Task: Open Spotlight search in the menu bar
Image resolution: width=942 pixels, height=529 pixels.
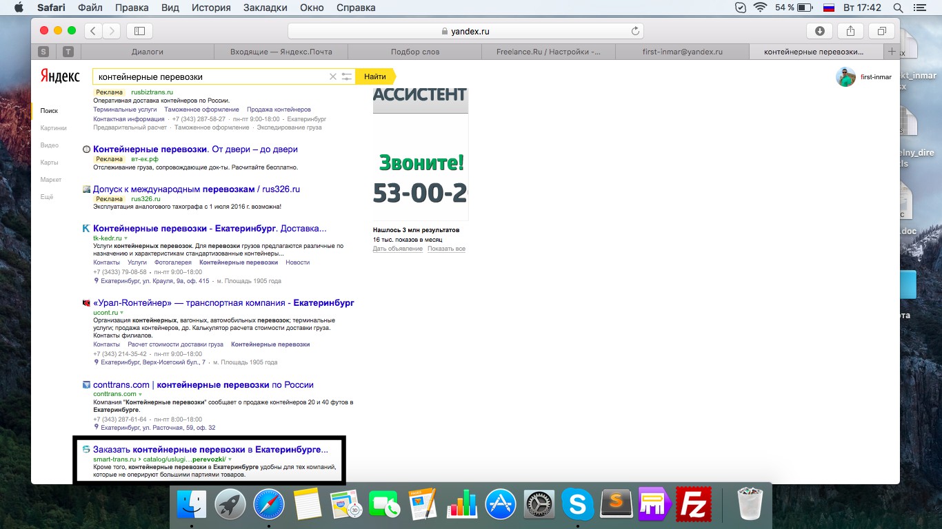Action: click(x=898, y=8)
